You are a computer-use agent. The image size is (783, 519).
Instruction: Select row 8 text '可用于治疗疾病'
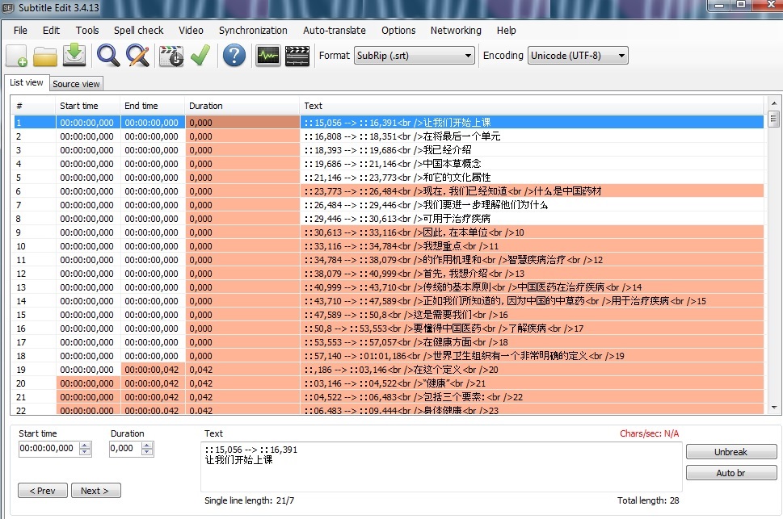pos(457,219)
